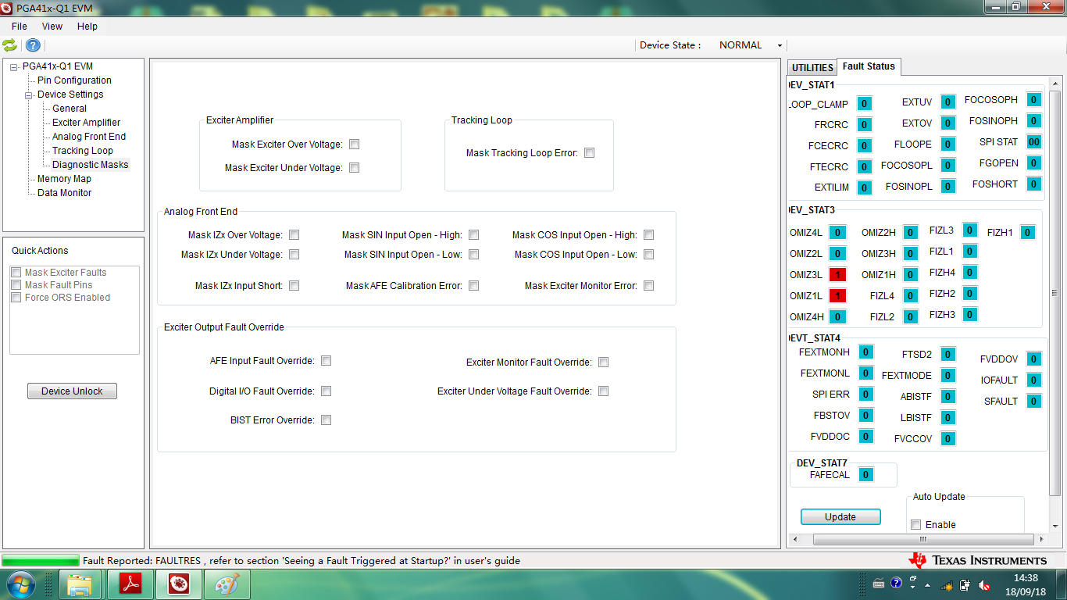Click the Fault Reported FAULTRES status message
1067x600 pixels.
(302, 560)
